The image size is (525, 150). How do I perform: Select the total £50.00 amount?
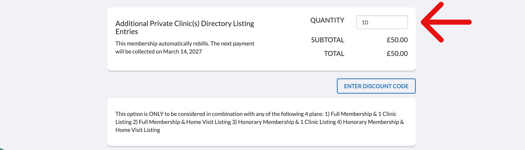click(397, 54)
